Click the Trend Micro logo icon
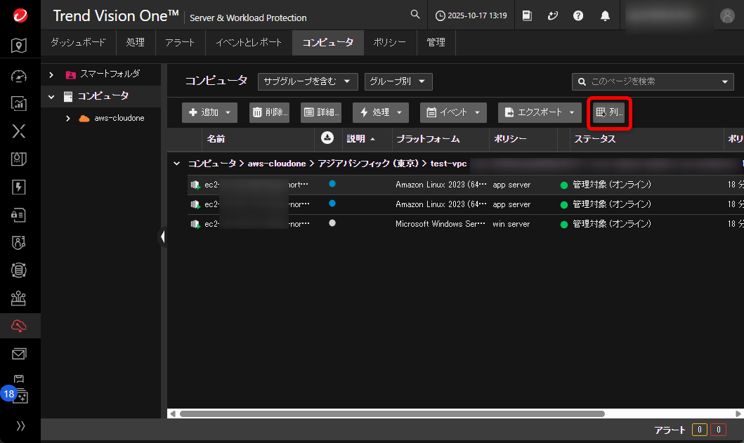 (x=20, y=15)
